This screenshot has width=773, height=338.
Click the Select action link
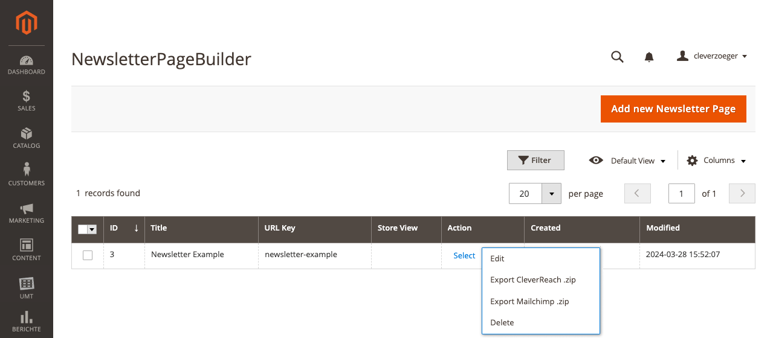pos(464,255)
